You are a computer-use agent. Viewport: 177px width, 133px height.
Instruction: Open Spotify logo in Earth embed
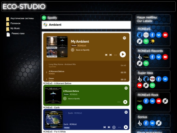coord(126,112)
